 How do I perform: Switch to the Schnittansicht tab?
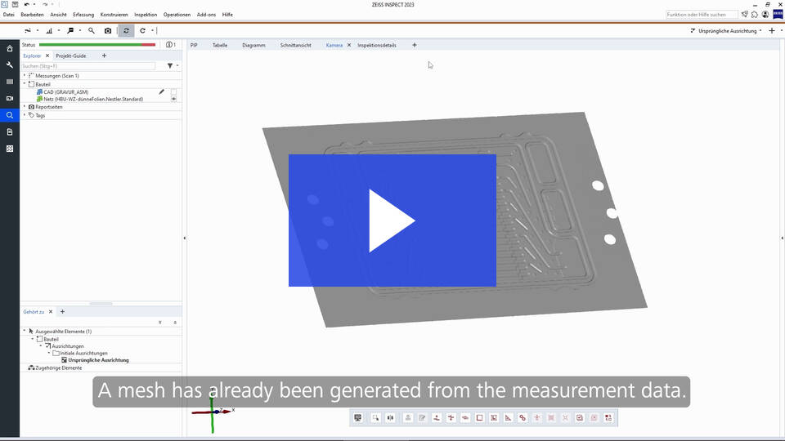click(295, 45)
